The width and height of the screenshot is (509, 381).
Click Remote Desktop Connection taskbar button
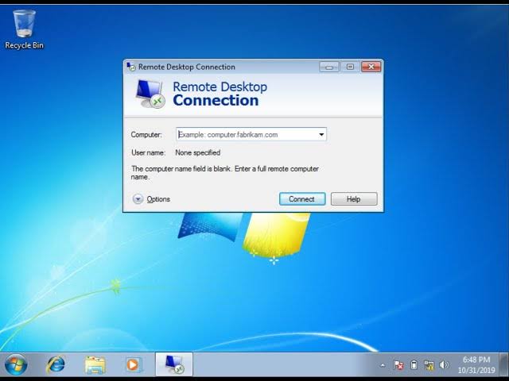click(x=173, y=365)
